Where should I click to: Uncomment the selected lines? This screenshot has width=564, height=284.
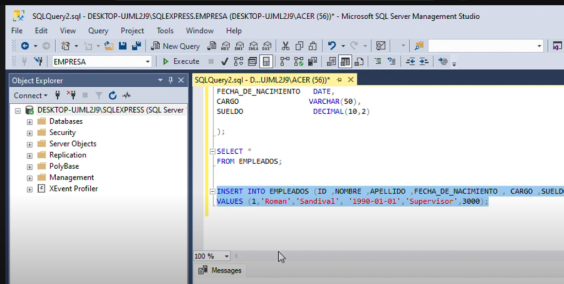tap(392, 62)
